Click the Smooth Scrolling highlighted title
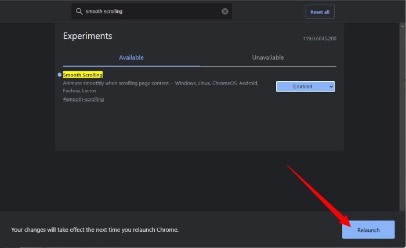Screen dimensions: 406x248 pos(83,75)
